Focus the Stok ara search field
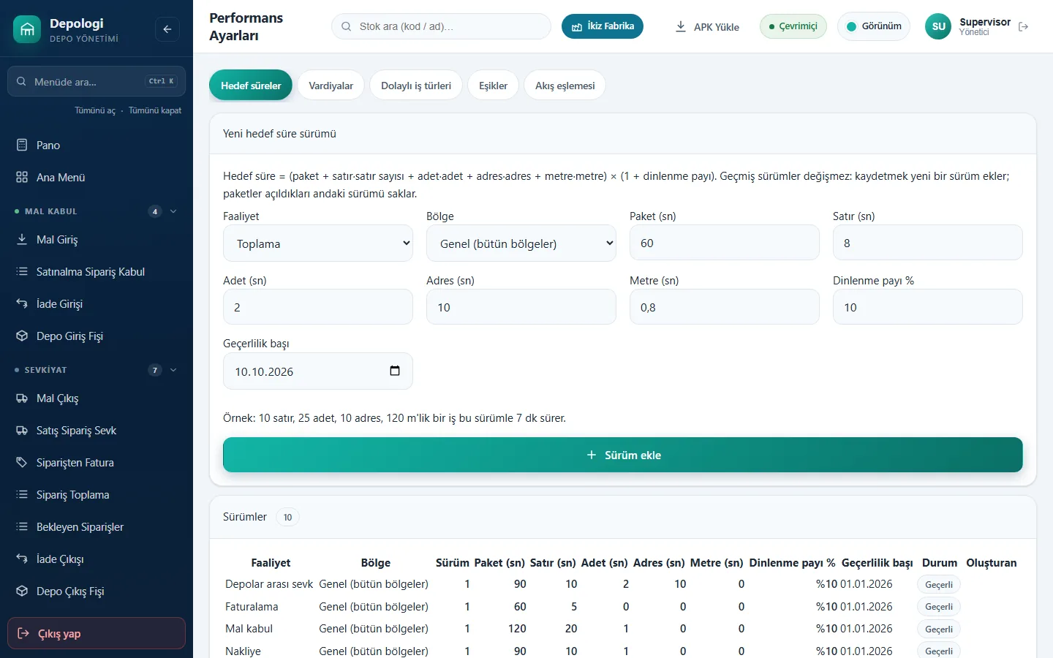The width and height of the screenshot is (1053, 658). pos(441,26)
